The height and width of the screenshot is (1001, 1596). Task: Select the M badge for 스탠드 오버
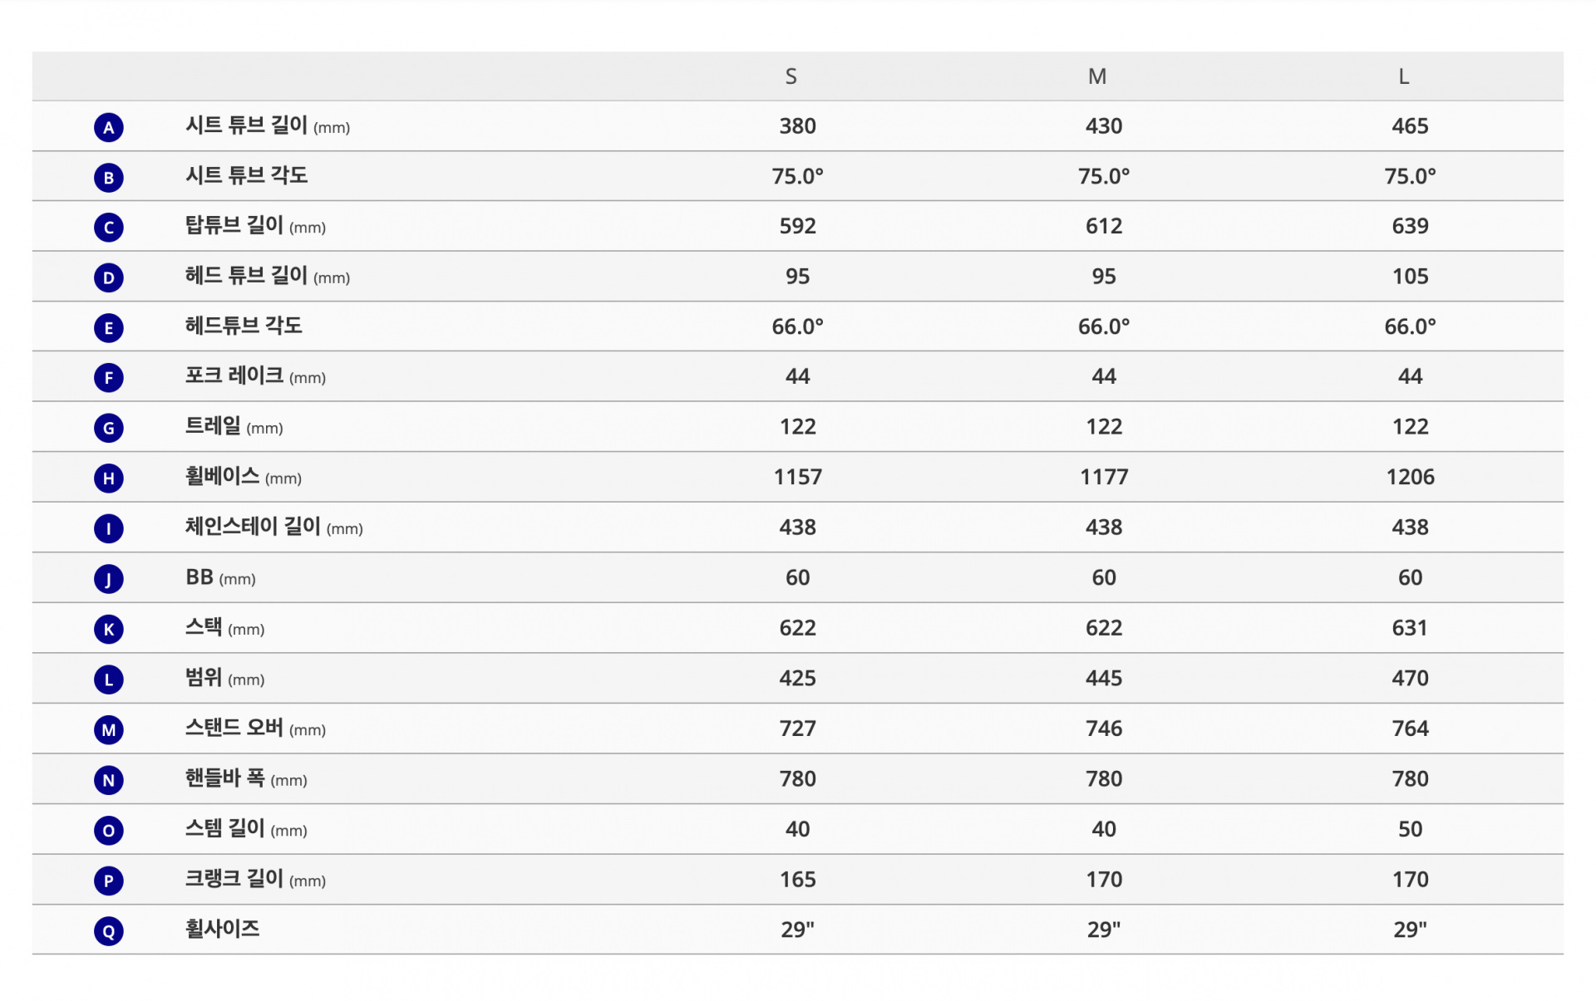coord(108,729)
